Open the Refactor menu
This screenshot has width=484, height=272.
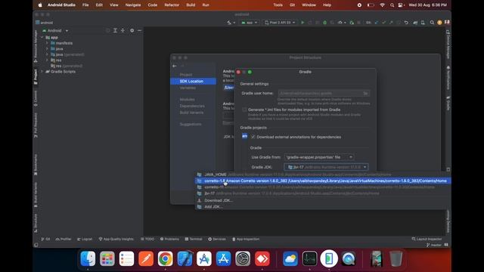[172, 5]
